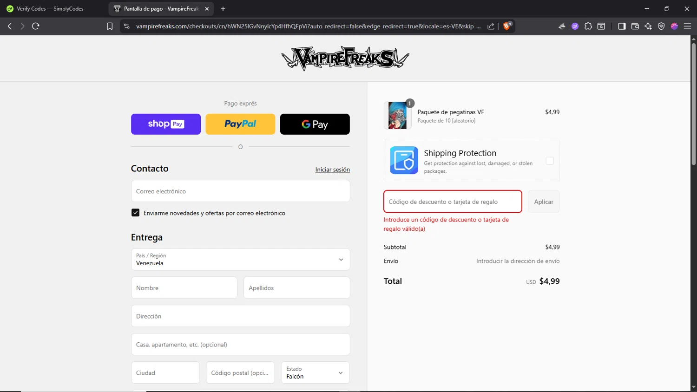The image size is (697, 392).
Task: Pay with PayPal button
Action: [x=240, y=124]
